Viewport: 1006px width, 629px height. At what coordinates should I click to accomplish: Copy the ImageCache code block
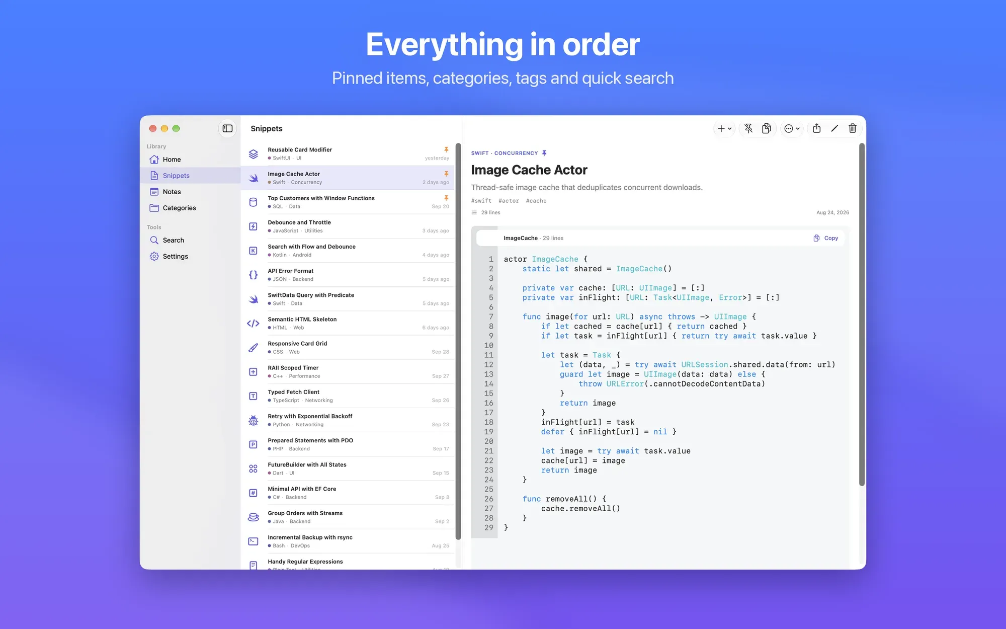[x=826, y=238]
